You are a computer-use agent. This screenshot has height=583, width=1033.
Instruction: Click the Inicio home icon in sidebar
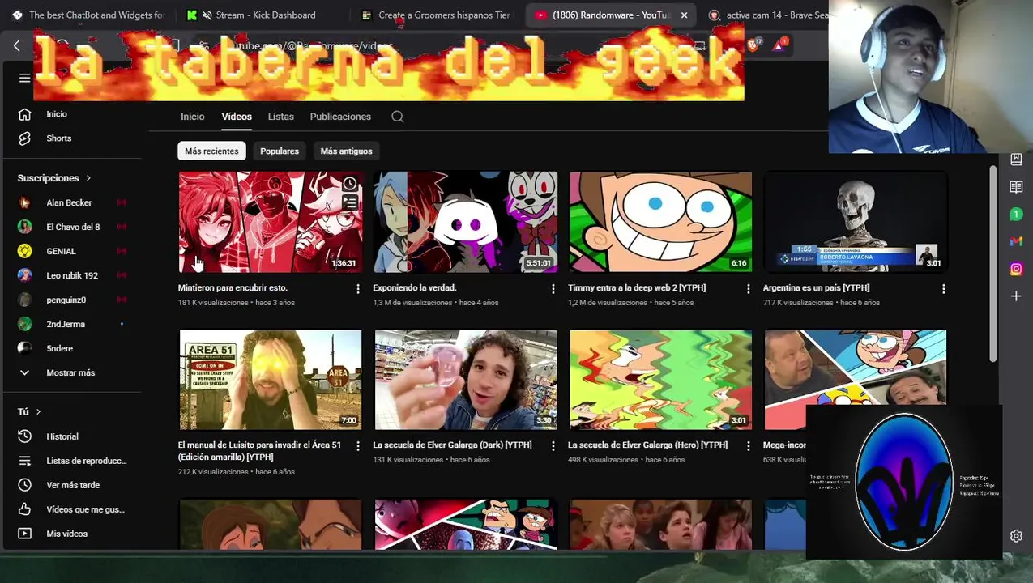click(24, 114)
